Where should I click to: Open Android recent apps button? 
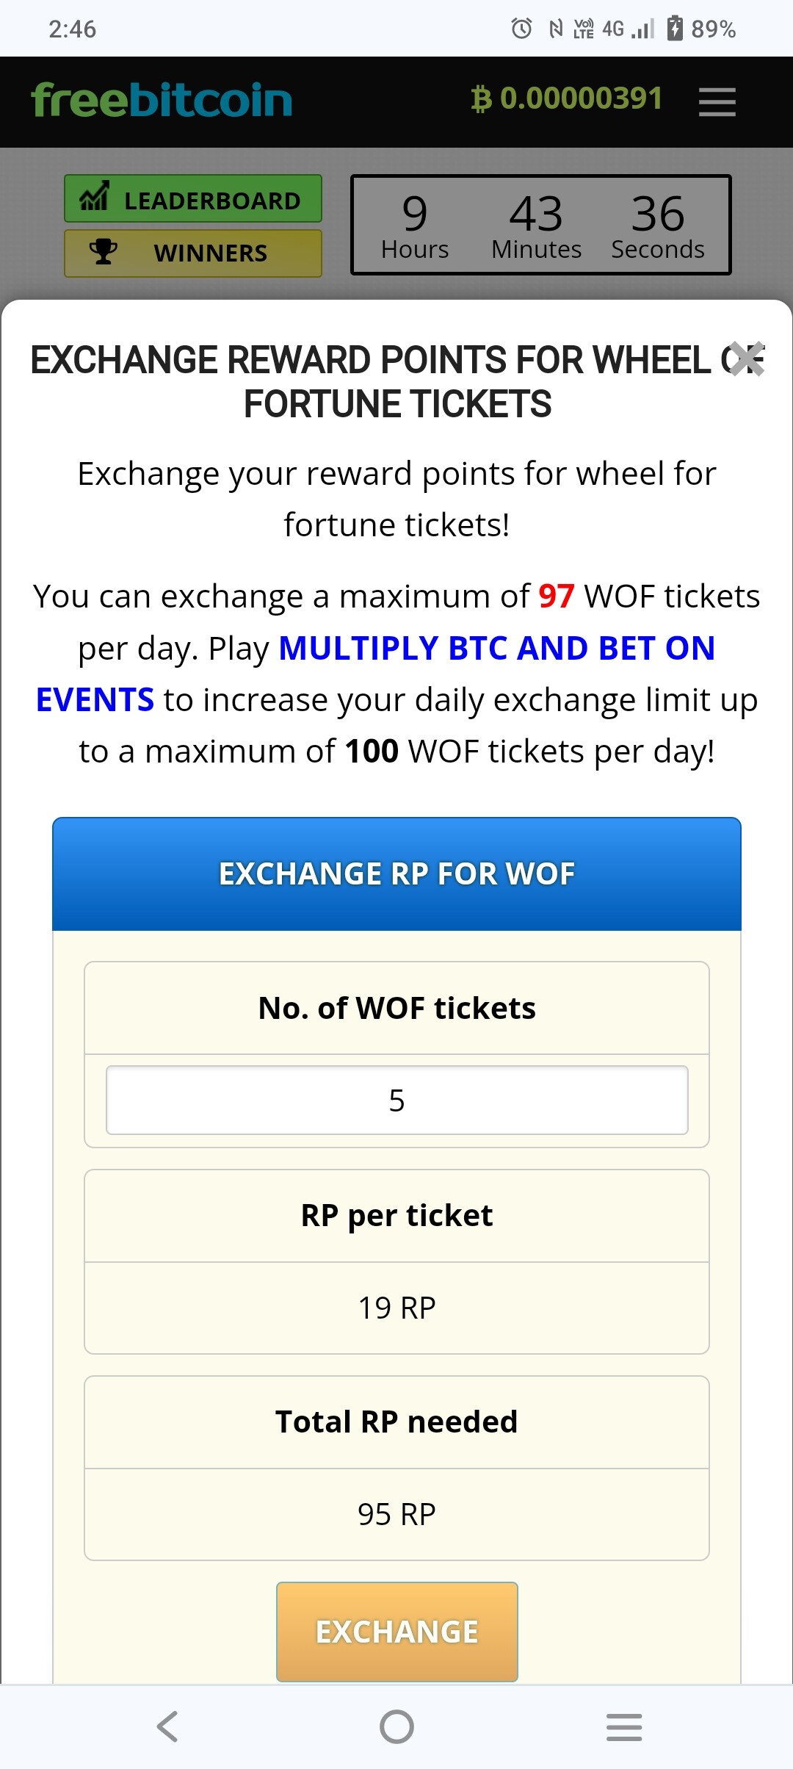click(x=624, y=1726)
